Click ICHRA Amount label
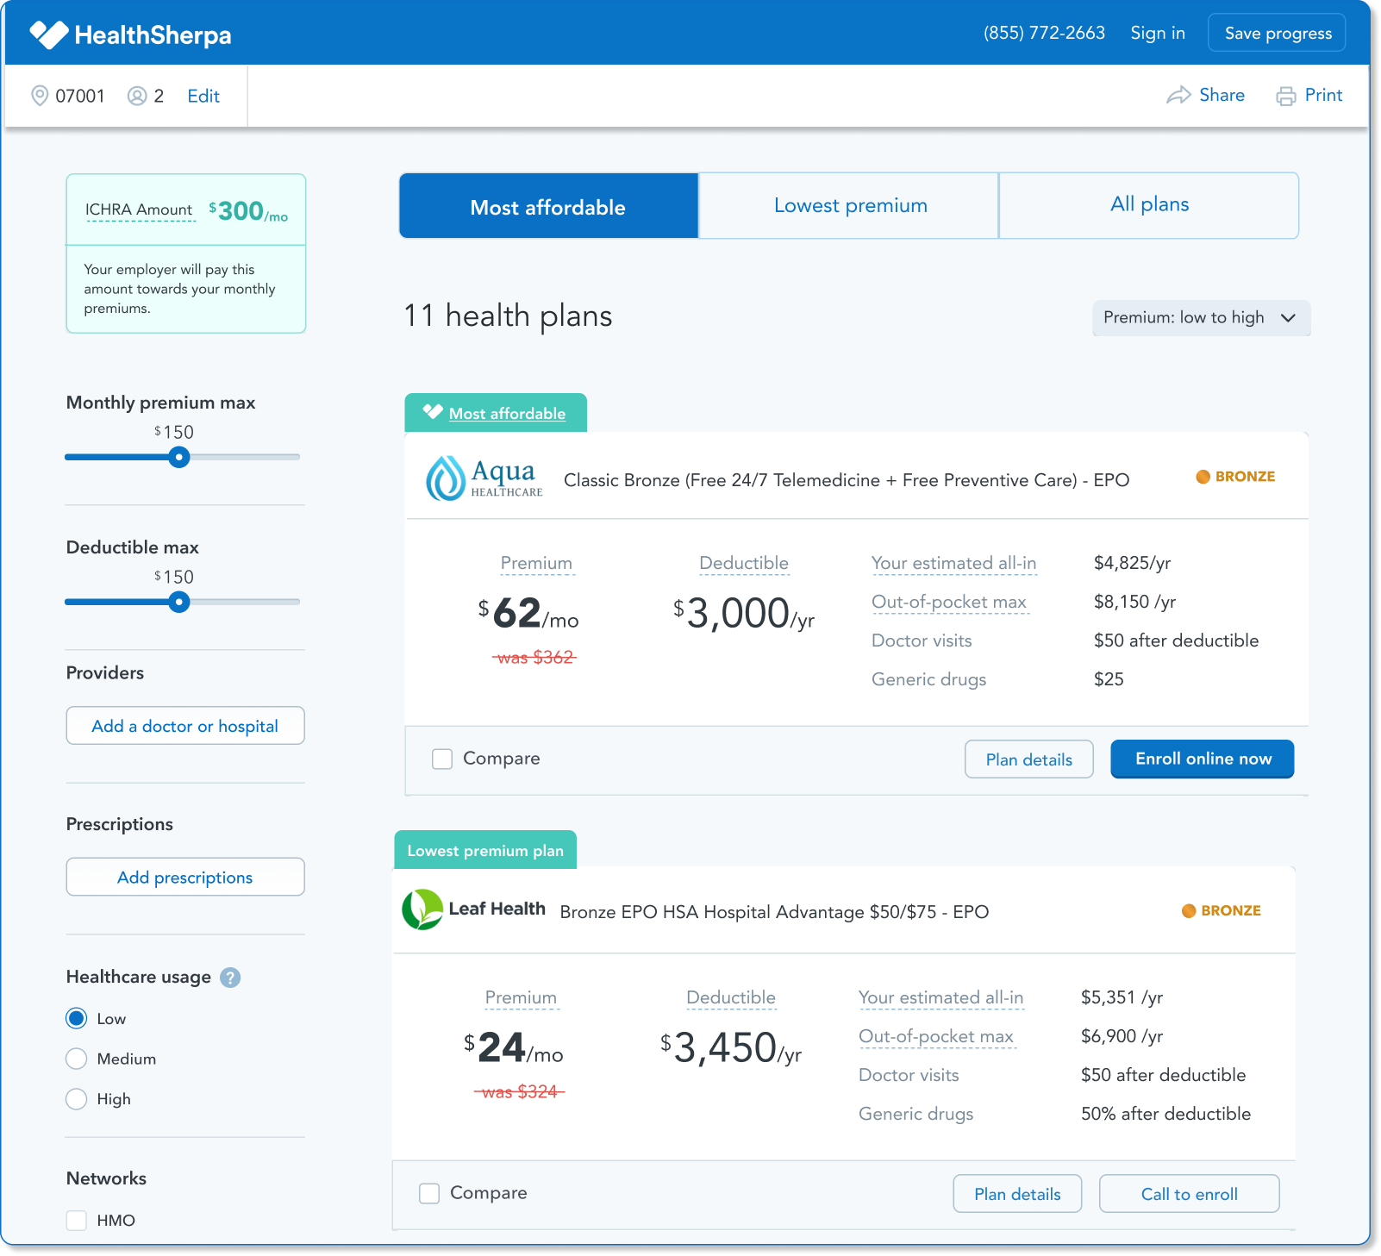The image size is (1381, 1256). point(139,209)
